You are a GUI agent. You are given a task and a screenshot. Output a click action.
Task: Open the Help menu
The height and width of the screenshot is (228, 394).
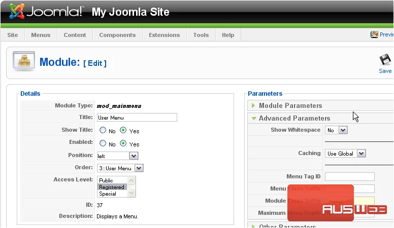pyautogui.click(x=228, y=35)
